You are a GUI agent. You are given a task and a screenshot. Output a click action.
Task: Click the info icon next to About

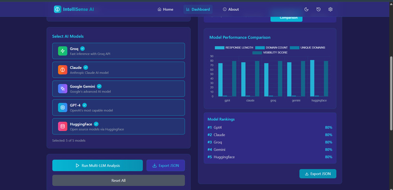coord(225,9)
